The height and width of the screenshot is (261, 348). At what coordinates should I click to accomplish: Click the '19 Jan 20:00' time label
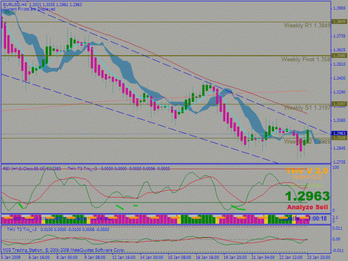pyautogui.click(x=236, y=258)
